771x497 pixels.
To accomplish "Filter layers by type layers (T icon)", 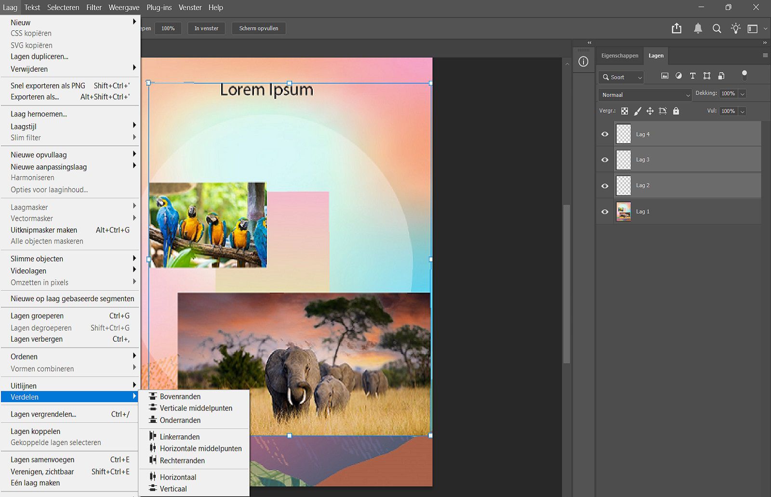I will point(692,76).
